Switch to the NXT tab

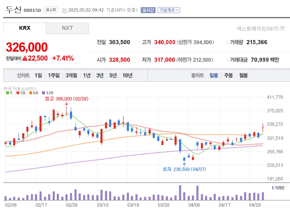tap(67, 28)
